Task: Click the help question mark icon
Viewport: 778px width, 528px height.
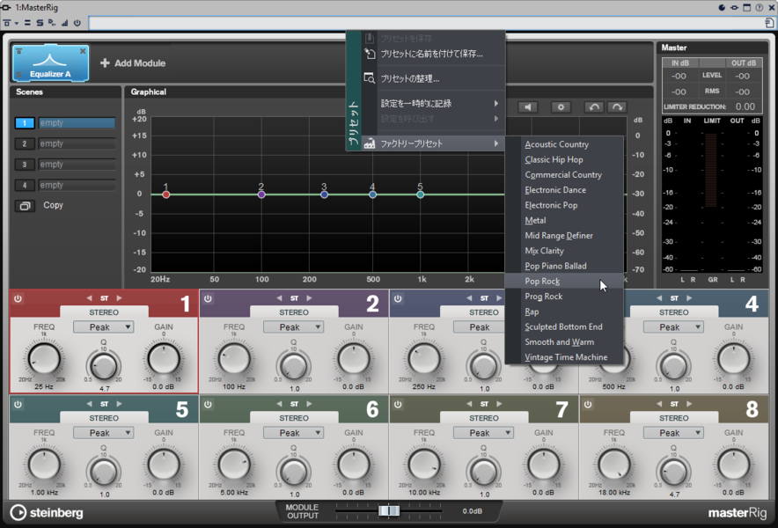Action: (760, 7)
